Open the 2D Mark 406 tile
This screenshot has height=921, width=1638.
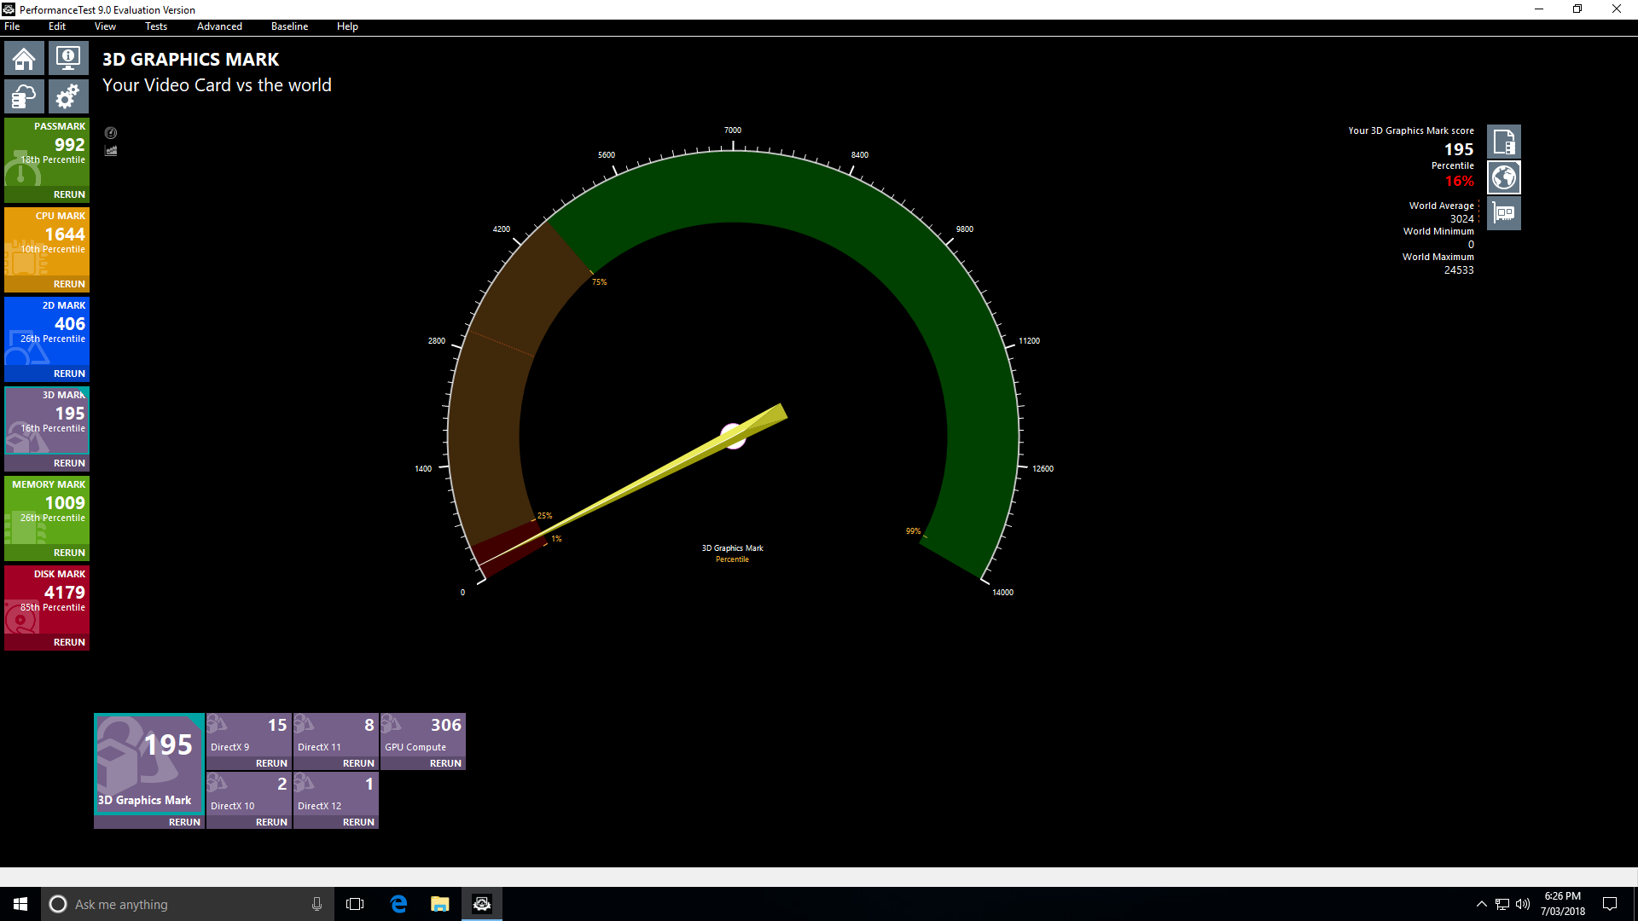pos(47,331)
